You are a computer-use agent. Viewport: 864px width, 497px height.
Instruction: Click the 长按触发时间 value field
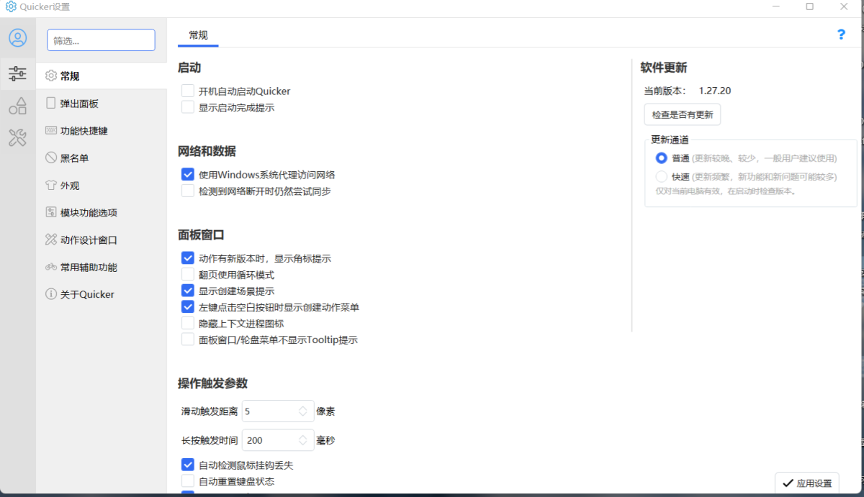tap(278, 440)
